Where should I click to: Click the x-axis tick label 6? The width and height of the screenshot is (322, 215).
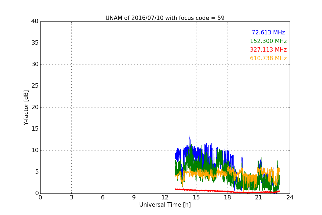point(103,198)
